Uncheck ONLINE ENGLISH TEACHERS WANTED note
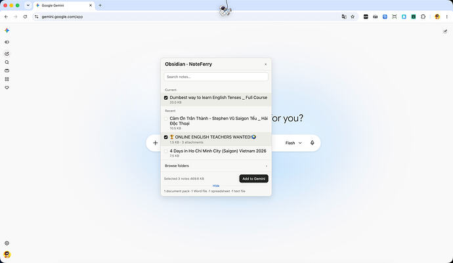 coord(166,137)
